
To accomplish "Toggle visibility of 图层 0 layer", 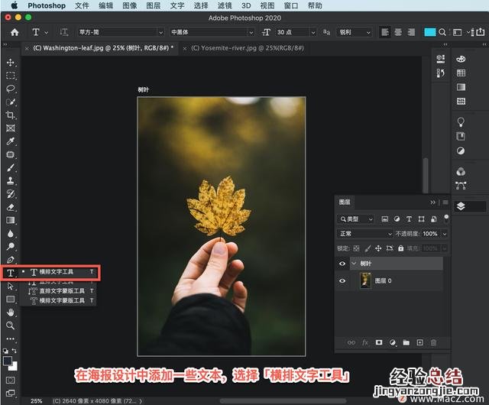I will 342,280.
